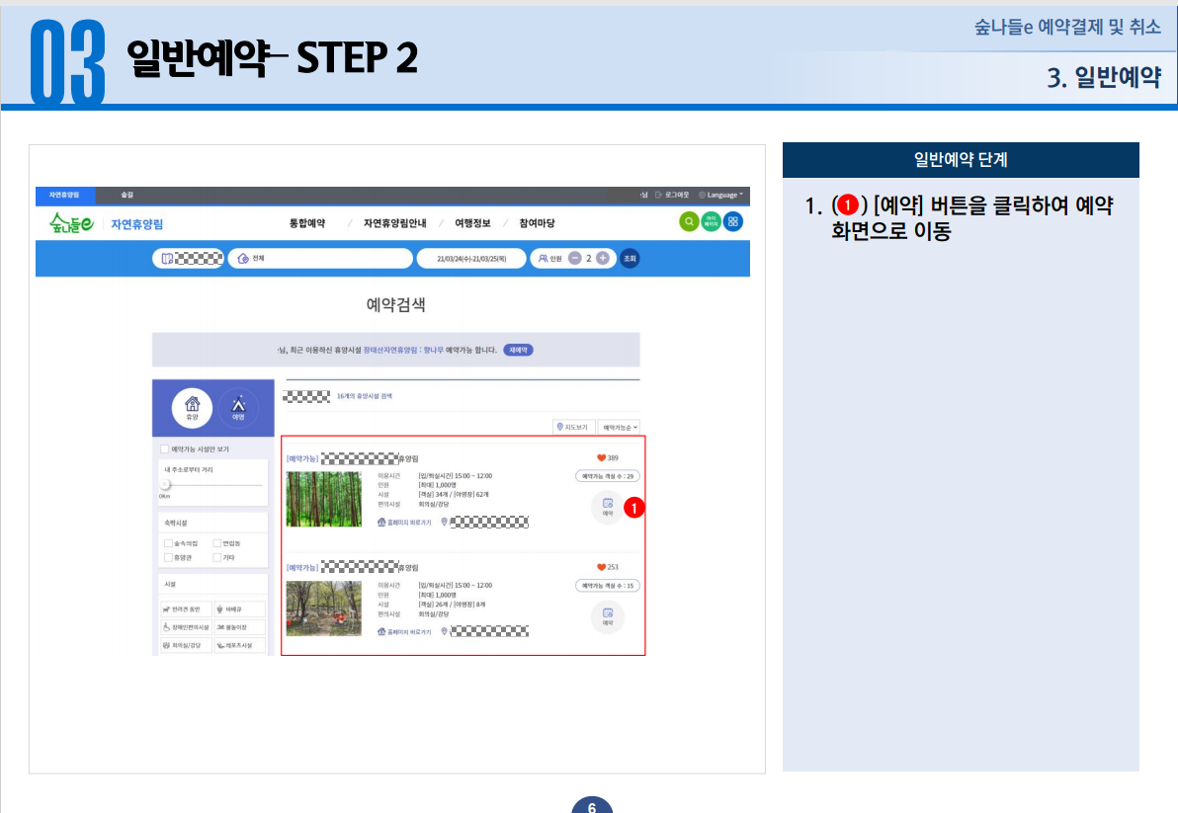Click the 장태산자연휴양림 : 향나무 link

(x=403, y=350)
